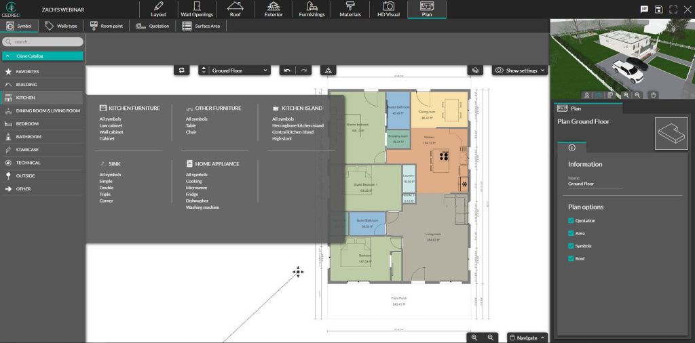Click the redo arrow icon

[303, 70]
